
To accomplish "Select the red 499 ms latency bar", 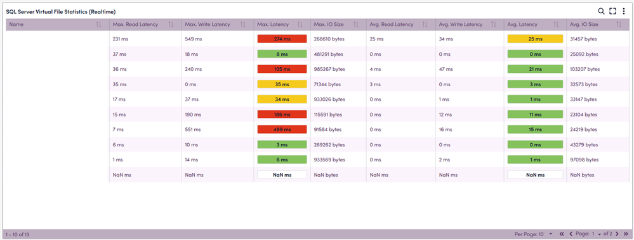I will (x=282, y=129).
